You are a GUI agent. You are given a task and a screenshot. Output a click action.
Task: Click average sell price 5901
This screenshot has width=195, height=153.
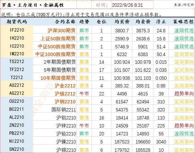(143, 47)
